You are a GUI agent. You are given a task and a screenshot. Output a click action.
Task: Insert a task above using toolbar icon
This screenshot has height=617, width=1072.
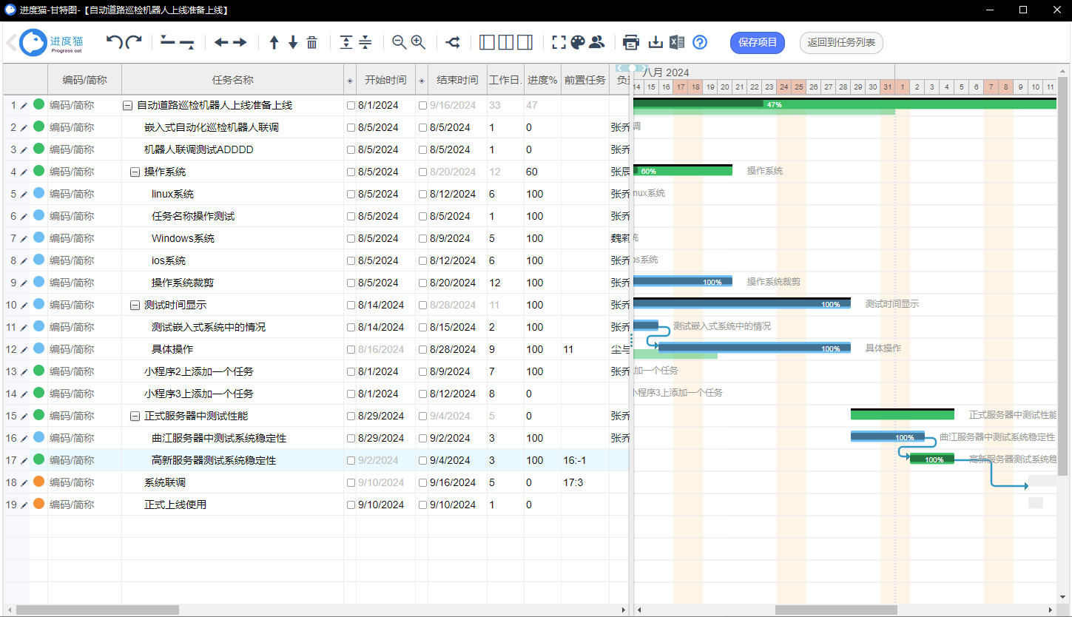(x=168, y=41)
